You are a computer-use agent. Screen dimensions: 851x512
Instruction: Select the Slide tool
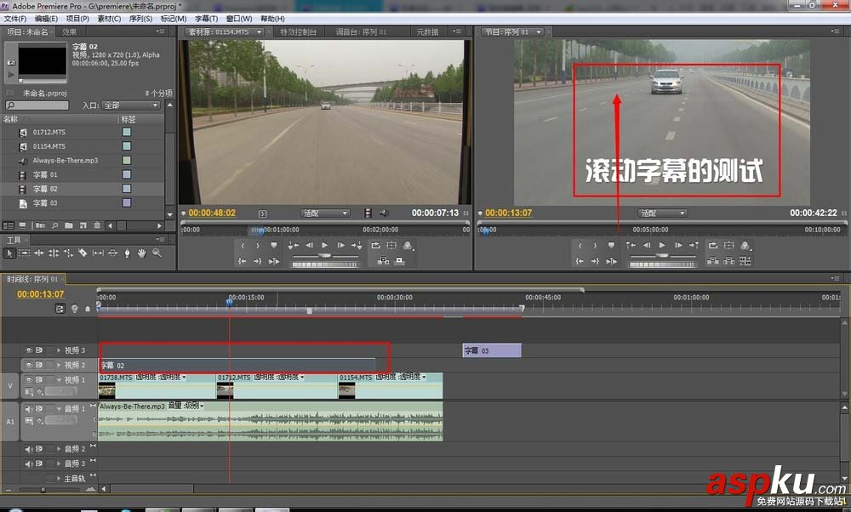pos(112,253)
